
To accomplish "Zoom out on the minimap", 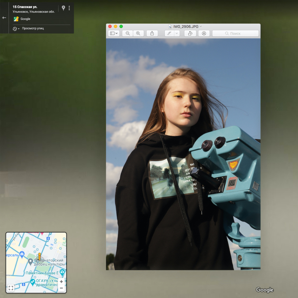I will (61, 288).
